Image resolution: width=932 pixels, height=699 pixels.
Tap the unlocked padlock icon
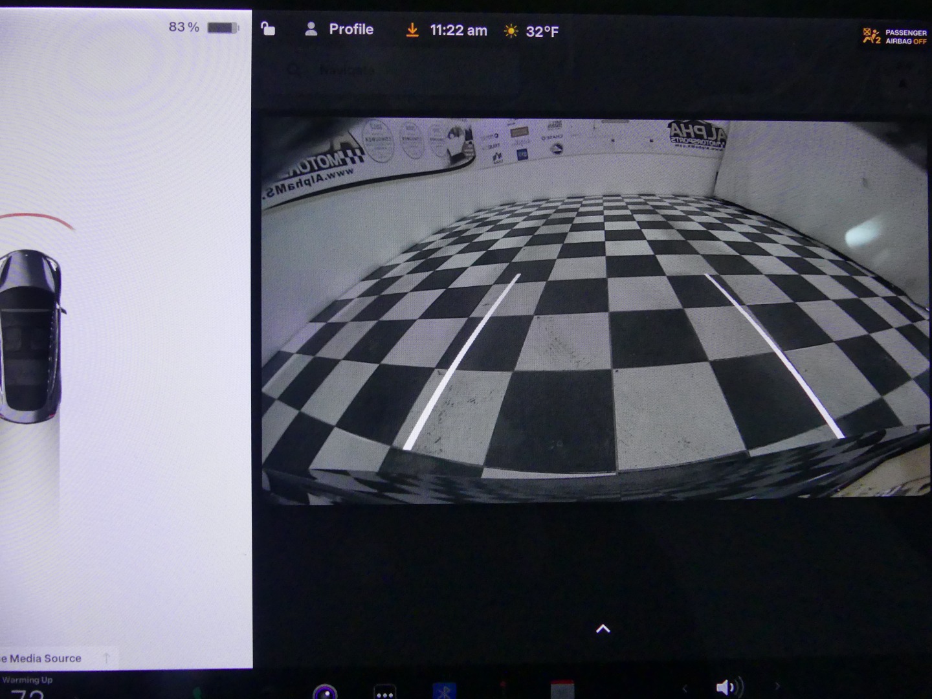click(x=268, y=29)
